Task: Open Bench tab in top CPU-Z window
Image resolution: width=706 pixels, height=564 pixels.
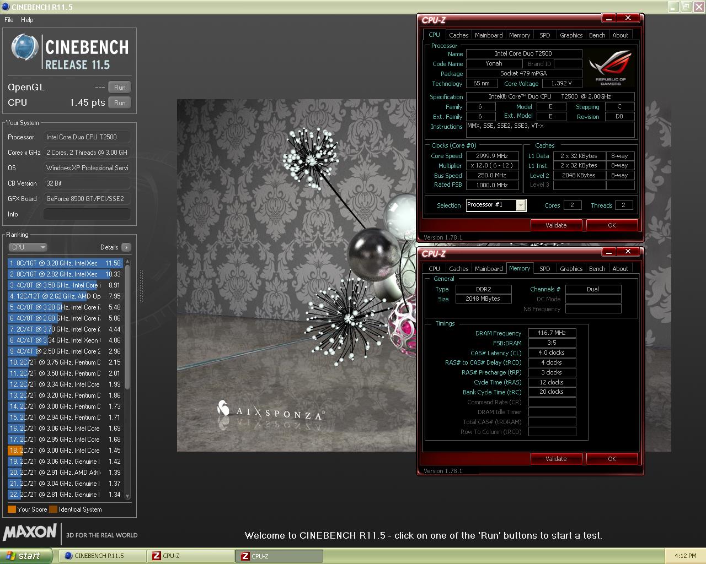Action: click(597, 35)
